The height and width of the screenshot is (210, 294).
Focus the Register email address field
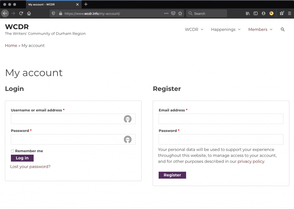[x=221, y=119]
